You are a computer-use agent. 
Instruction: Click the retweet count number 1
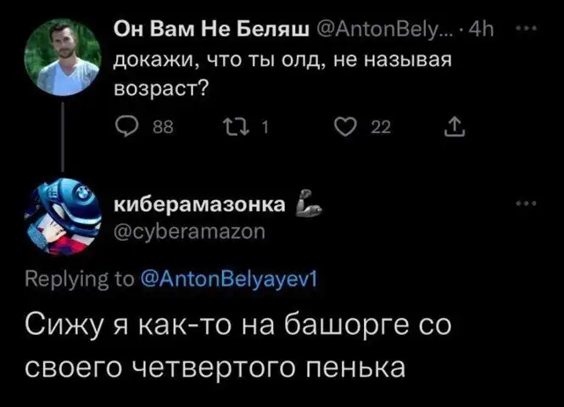click(264, 128)
